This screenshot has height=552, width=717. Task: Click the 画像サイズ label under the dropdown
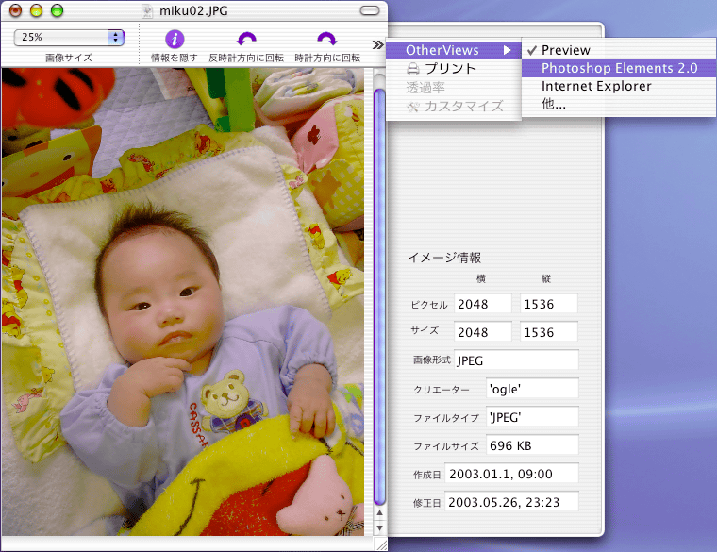[x=69, y=58]
